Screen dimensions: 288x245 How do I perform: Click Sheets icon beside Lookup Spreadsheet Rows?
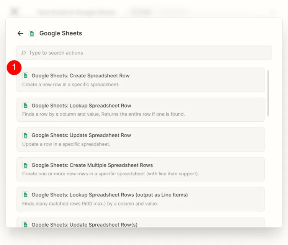(26, 195)
